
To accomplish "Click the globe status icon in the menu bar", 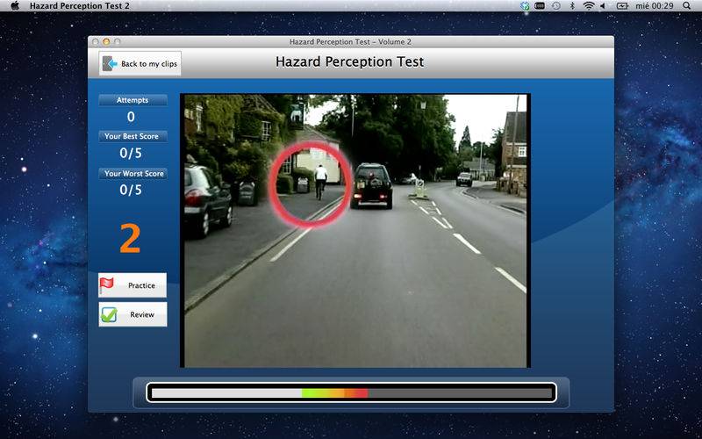I will (x=525, y=6).
